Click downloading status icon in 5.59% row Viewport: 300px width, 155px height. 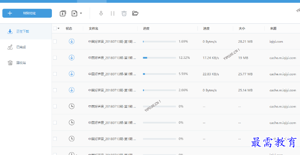point(72,74)
